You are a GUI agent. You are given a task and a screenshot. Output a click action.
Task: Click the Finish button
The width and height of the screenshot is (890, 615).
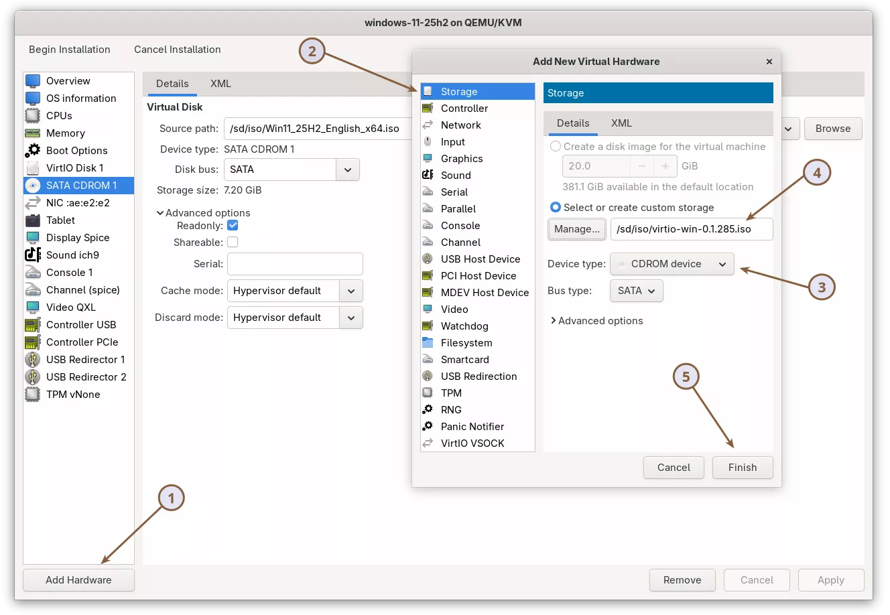[x=742, y=468]
